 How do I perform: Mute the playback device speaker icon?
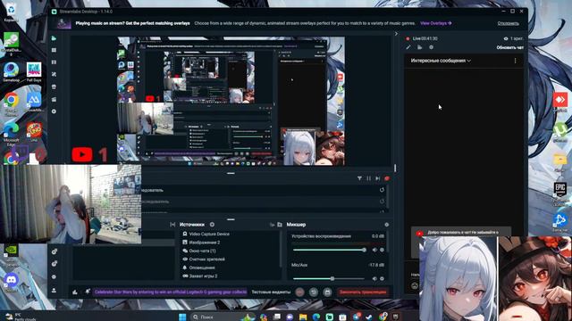(374, 250)
